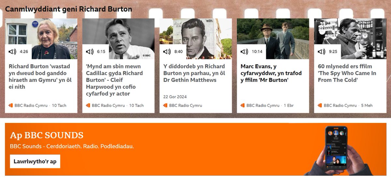Click 'Canmlwyddiant geni Richard Burton' heading

(x=69, y=9)
